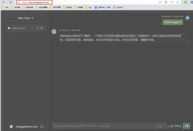Open the 活动类 bookmarks folder
193x131 pixels.
[x=78, y=7]
